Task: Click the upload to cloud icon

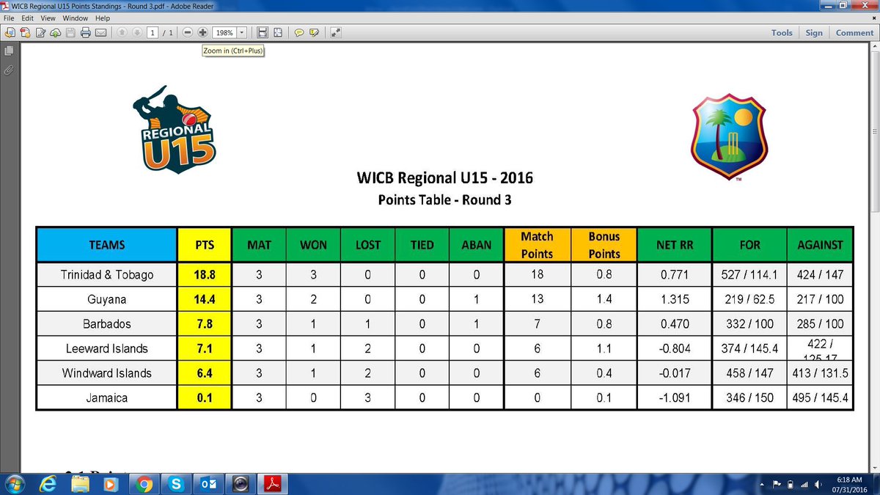Action: pyautogui.click(x=55, y=33)
